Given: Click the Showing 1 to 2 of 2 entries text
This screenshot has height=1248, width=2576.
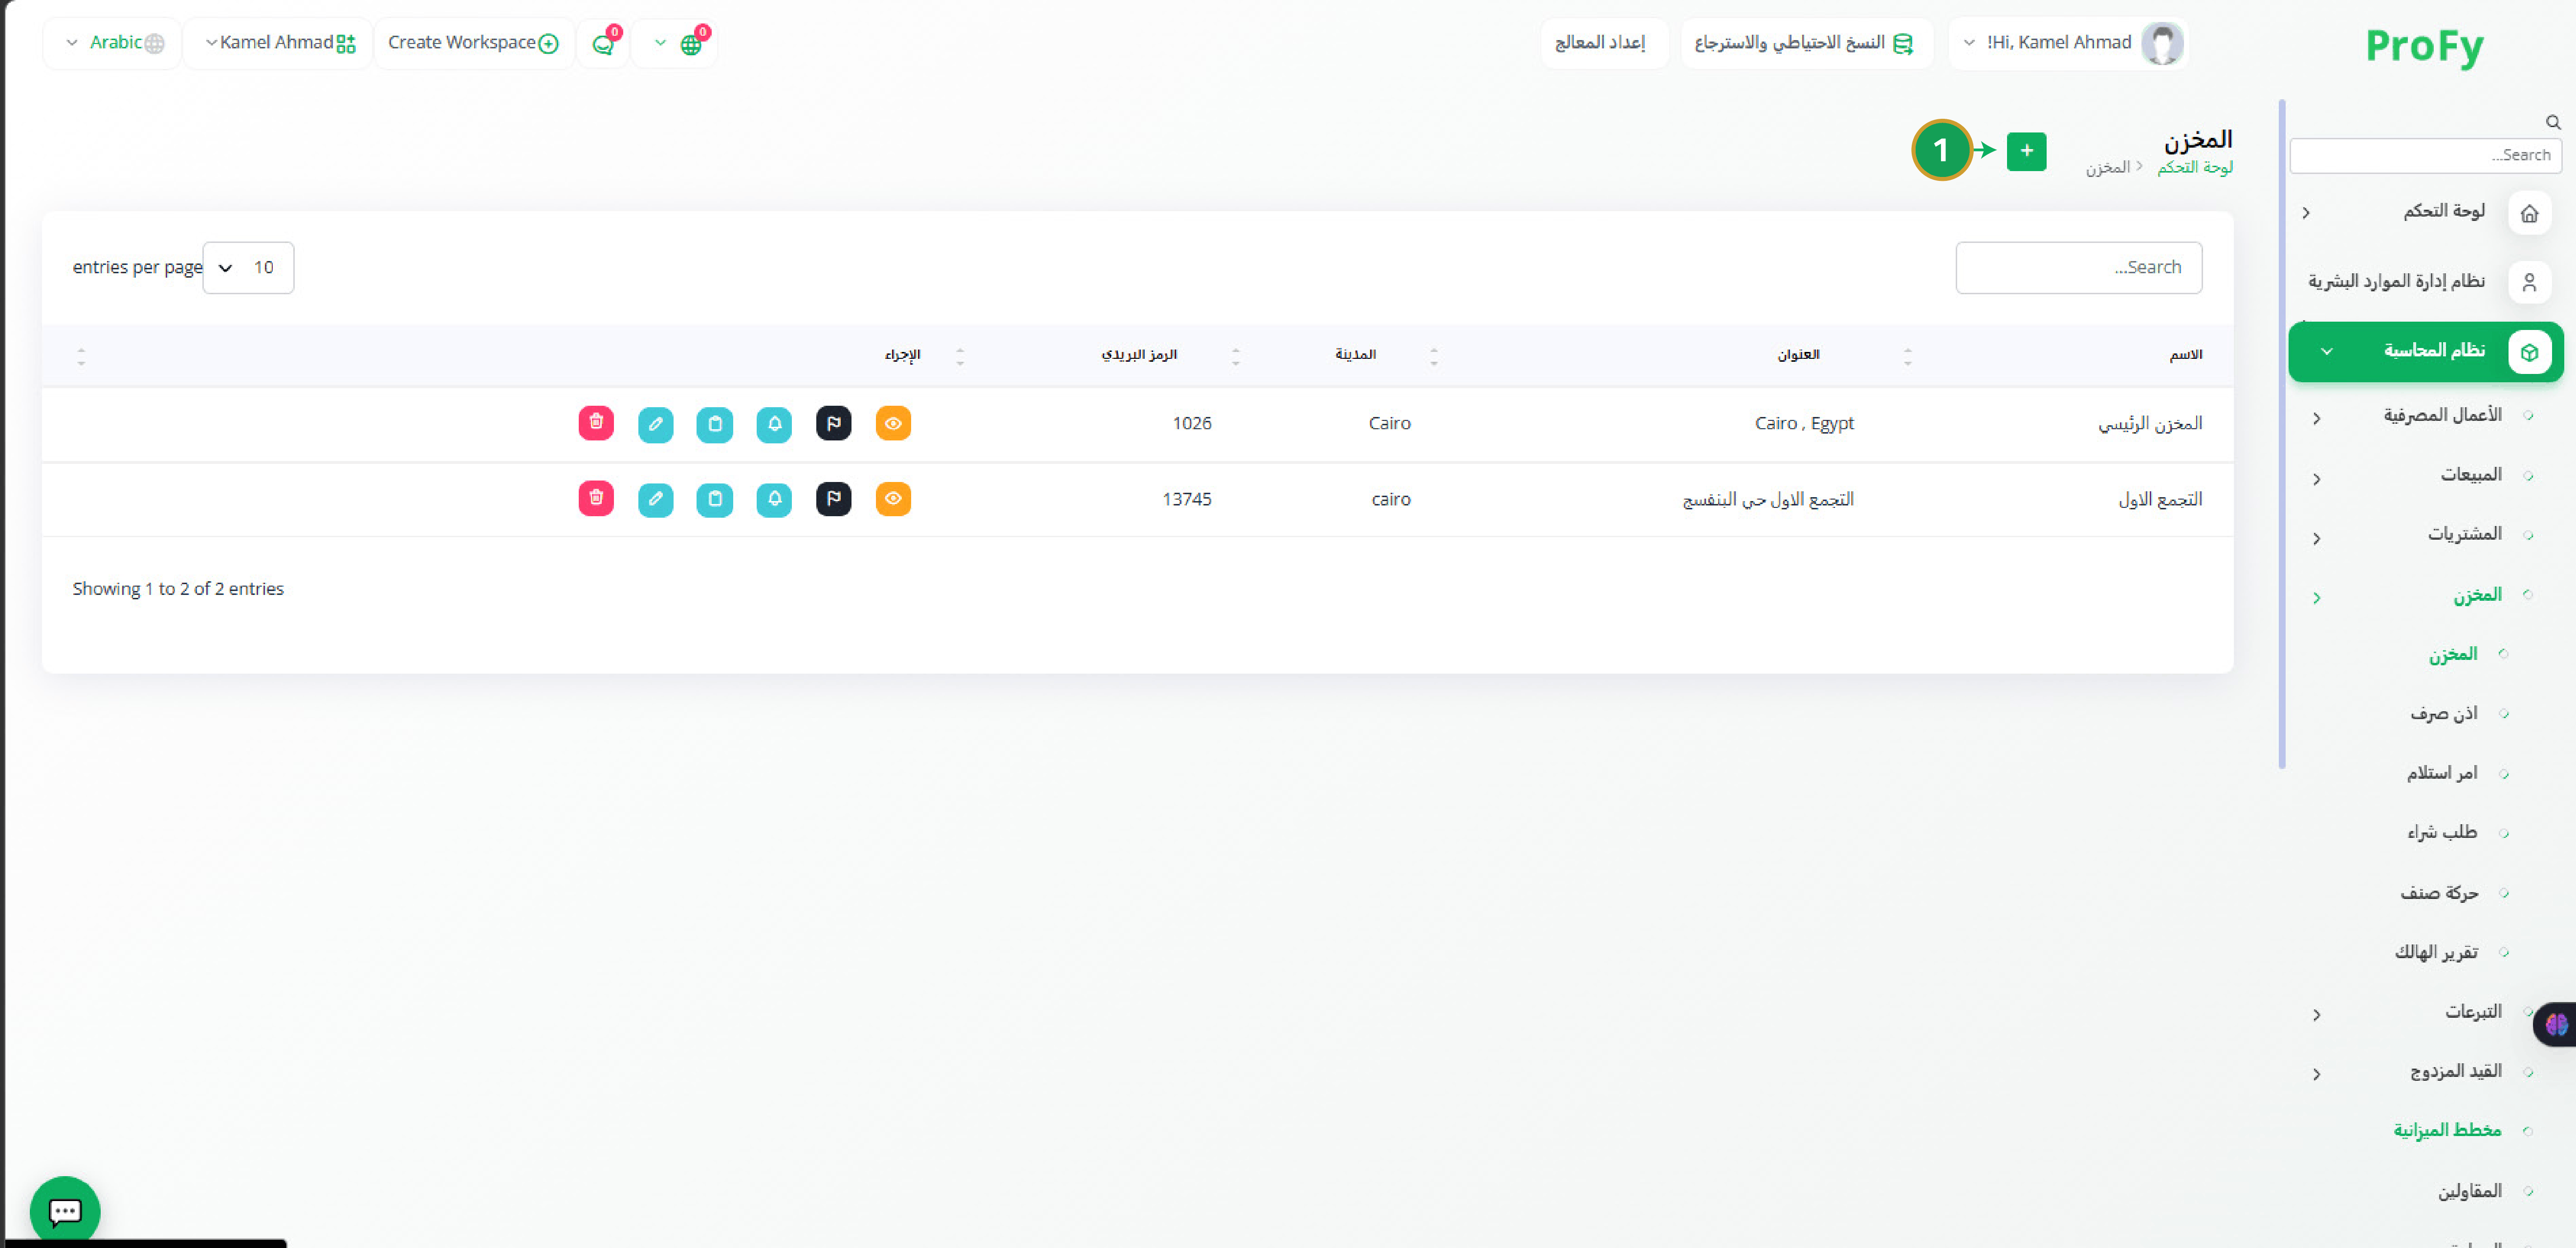Looking at the screenshot, I should [x=178, y=589].
